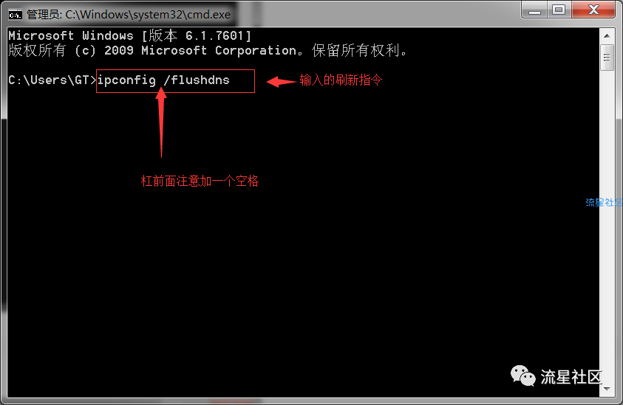The width and height of the screenshot is (623, 405).
Task: Click the red note 杠前面注意加一个空格
Action: (200, 181)
